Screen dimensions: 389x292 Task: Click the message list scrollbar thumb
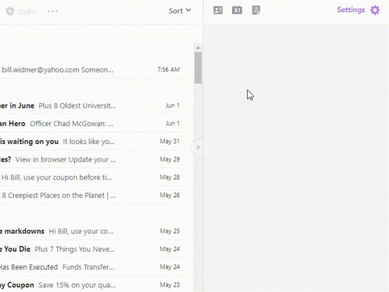[x=198, y=67]
